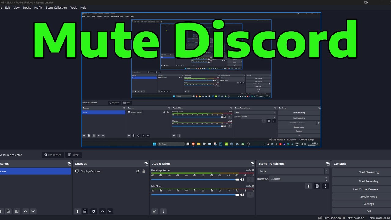This screenshot has width=391, height=220.
Task: Open source properties gear in Sources dock
Action: (x=93, y=211)
